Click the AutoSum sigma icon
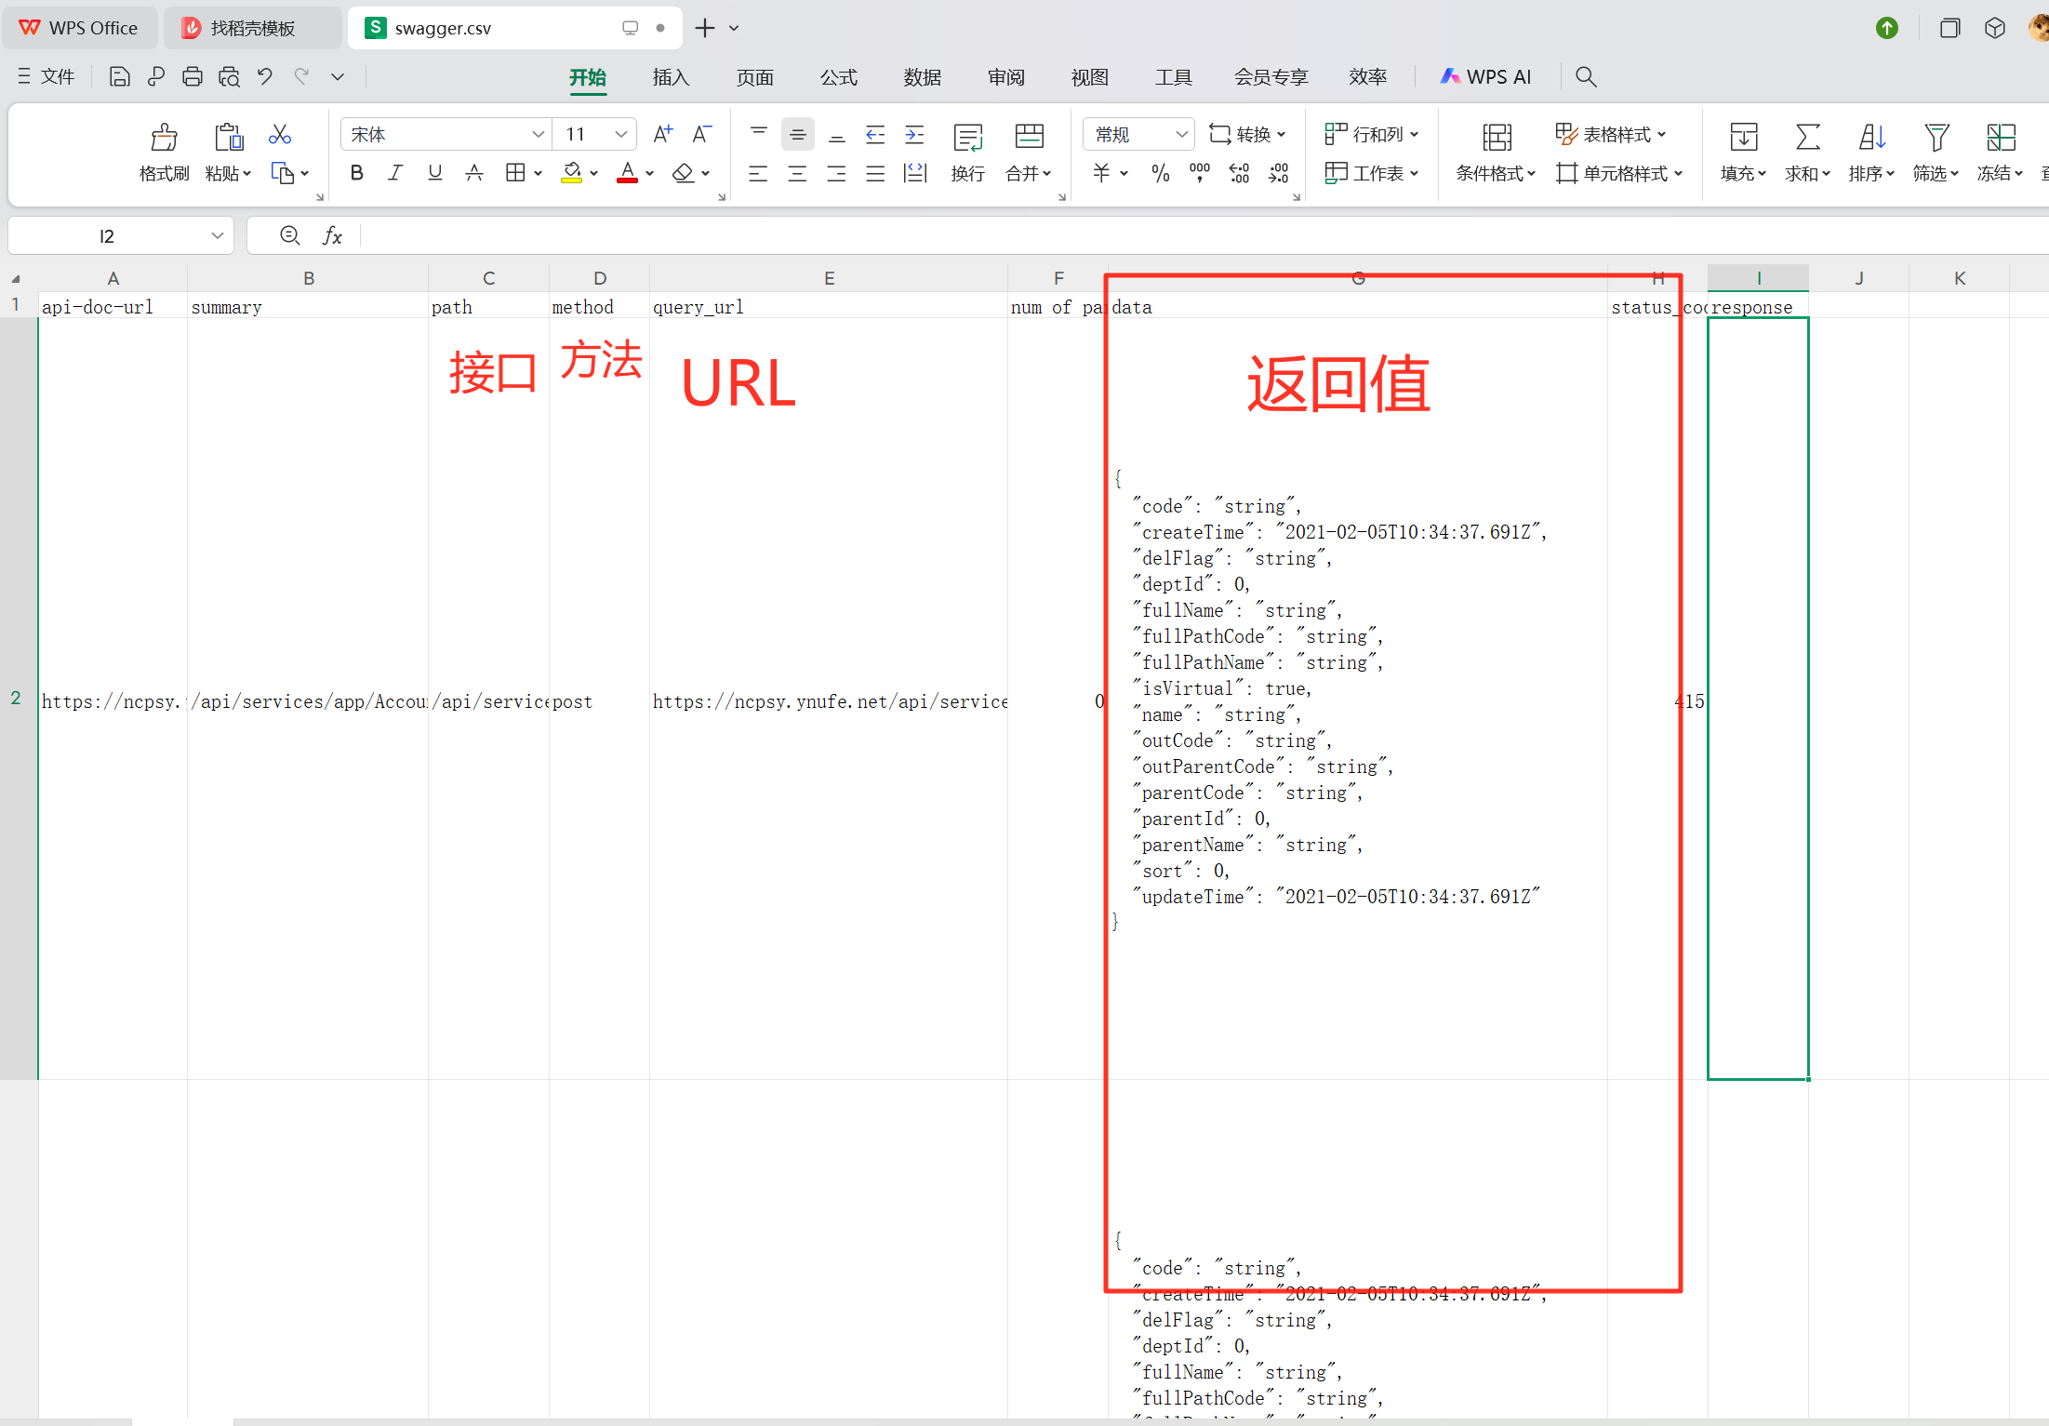The image size is (2049, 1426). (1807, 138)
